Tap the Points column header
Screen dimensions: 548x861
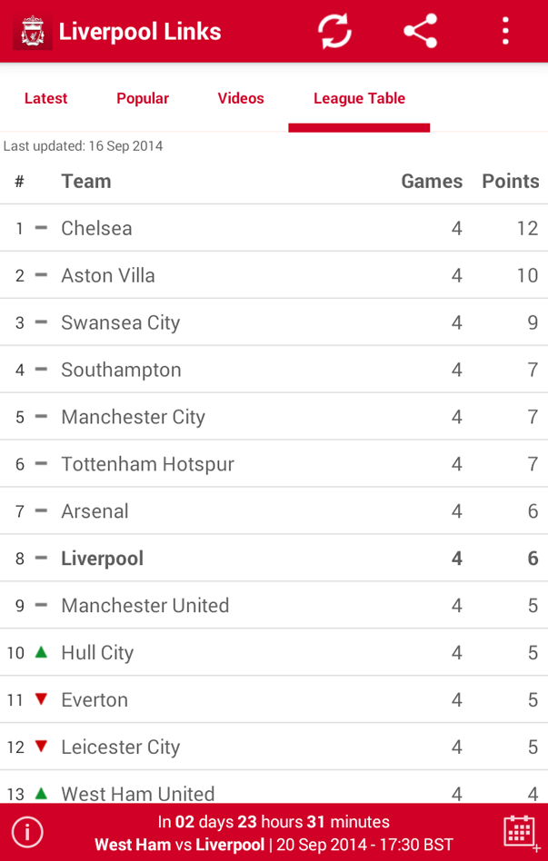(x=510, y=181)
